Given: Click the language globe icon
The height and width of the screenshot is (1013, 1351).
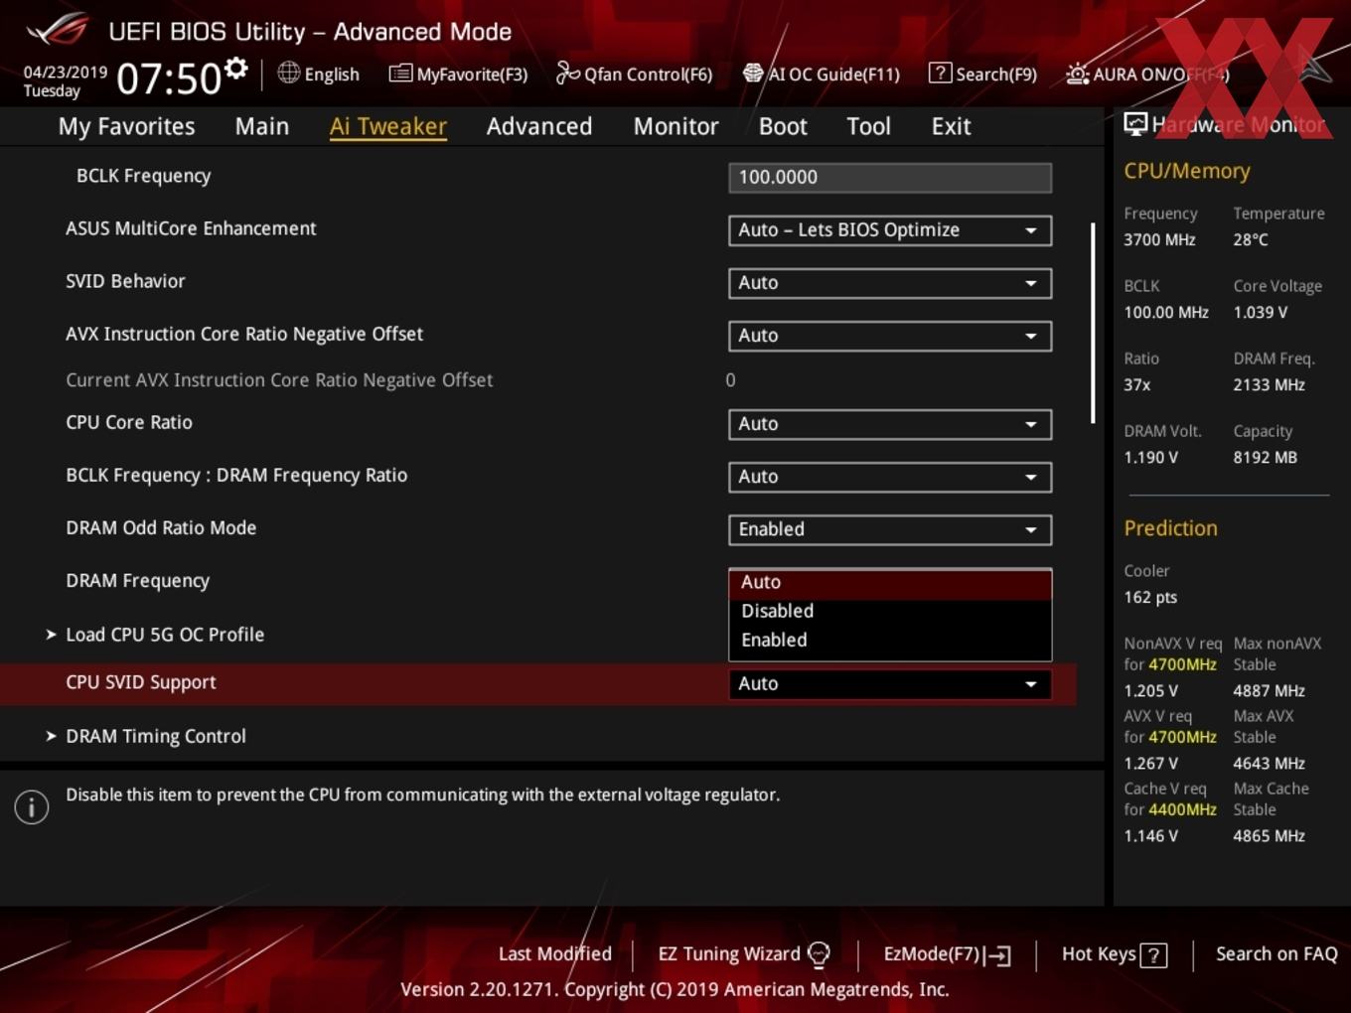Looking at the screenshot, I should pos(288,72).
